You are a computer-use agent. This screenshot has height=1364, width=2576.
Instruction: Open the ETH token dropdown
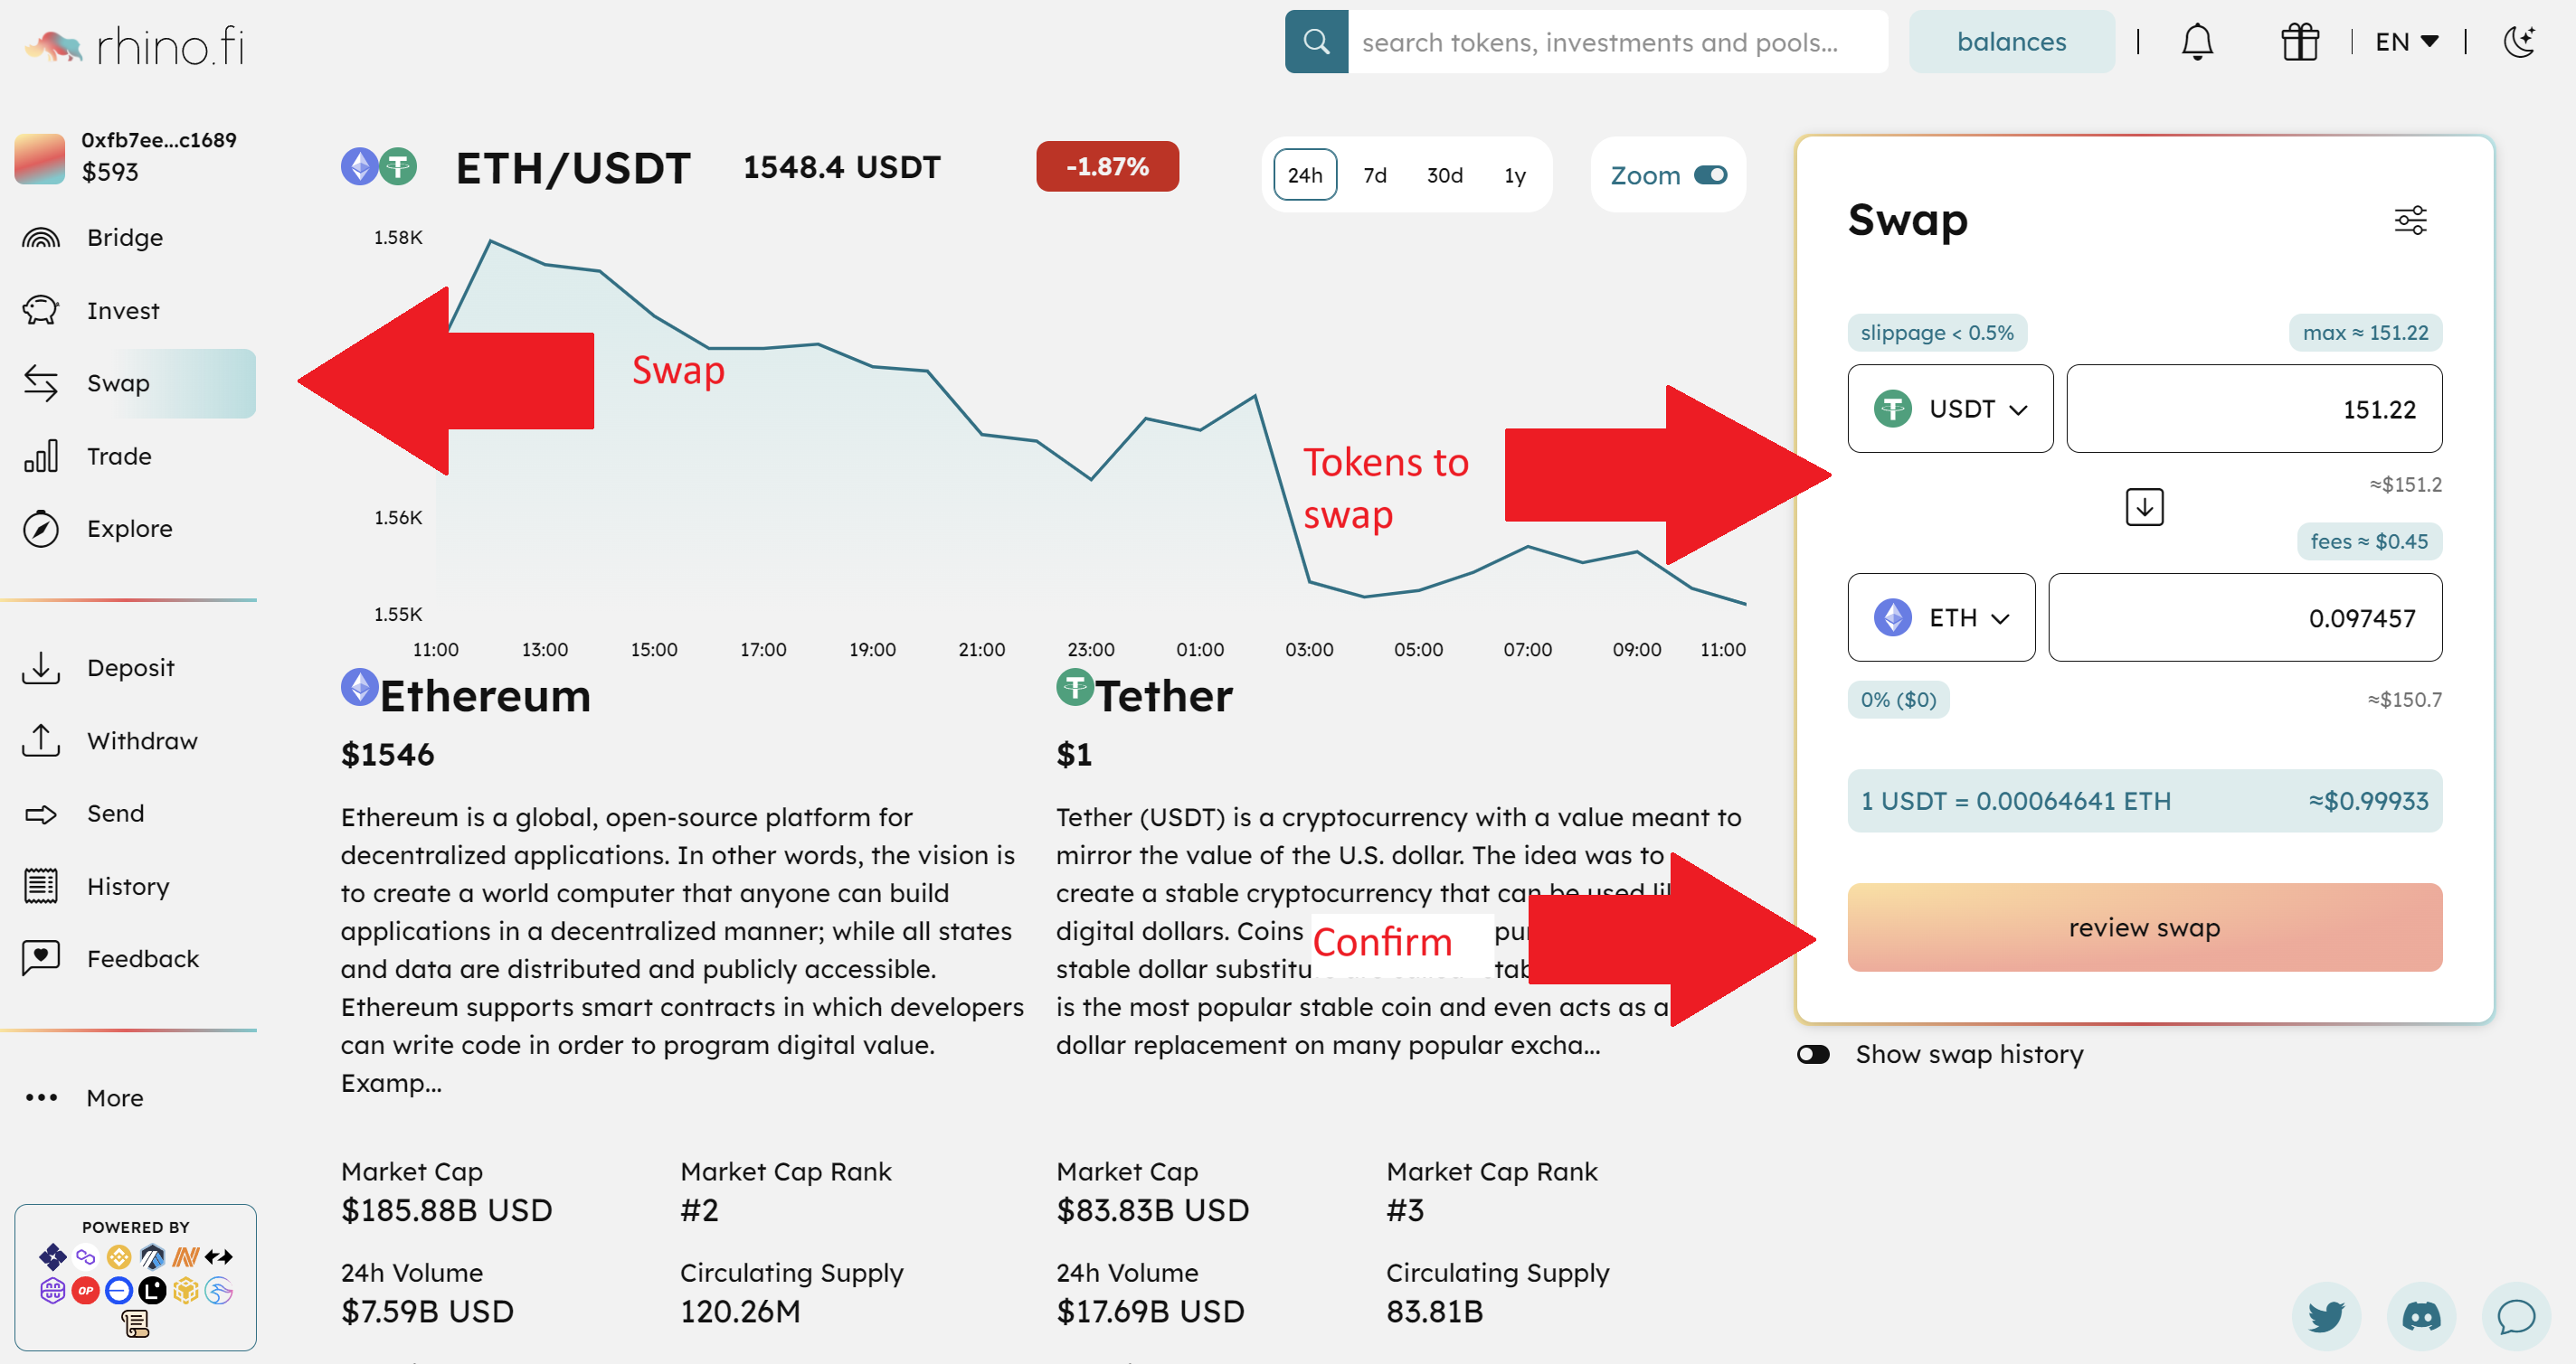pos(1940,617)
